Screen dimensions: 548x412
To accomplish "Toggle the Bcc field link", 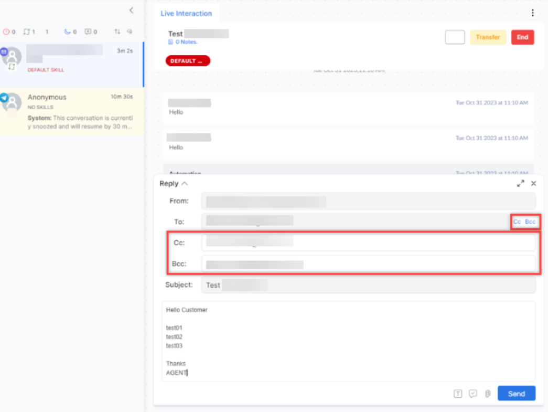I will pos(530,221).
